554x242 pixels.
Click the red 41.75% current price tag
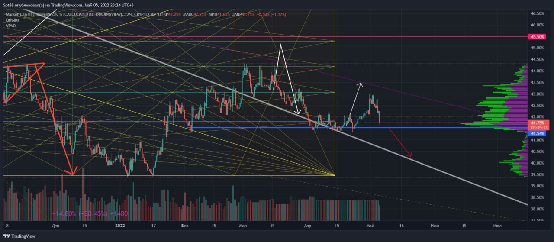click(537, 123)
